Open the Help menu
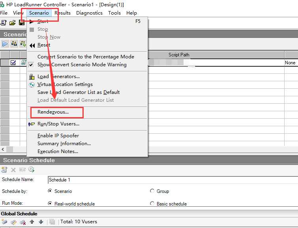Image resolution: width=298 pixels, height=228 pixels. (x=131, y=13)
